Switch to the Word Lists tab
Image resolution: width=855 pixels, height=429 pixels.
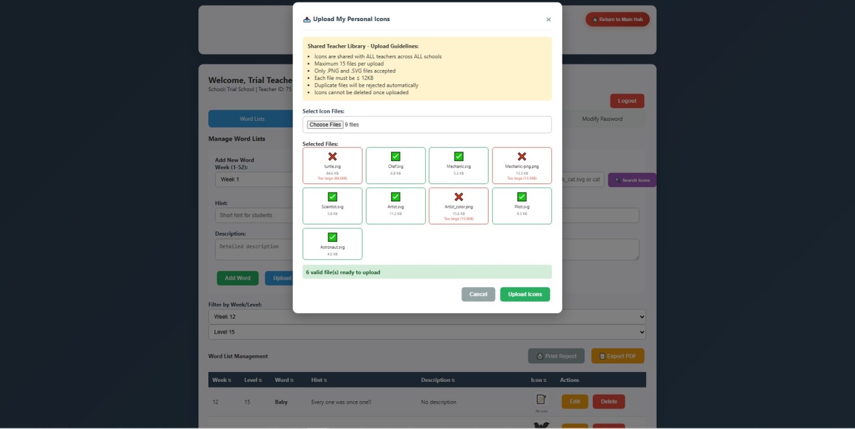[252, 119]
